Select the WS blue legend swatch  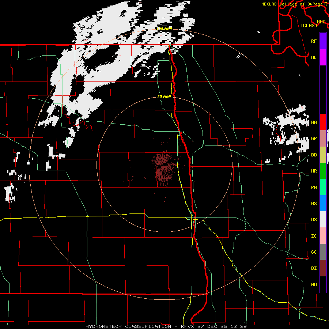(x=323, y=203)
